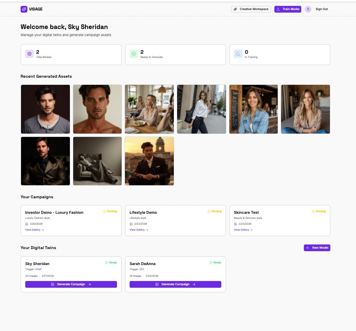
Task: Click Ready status on Sky Sheridan card
Action: 111,263
